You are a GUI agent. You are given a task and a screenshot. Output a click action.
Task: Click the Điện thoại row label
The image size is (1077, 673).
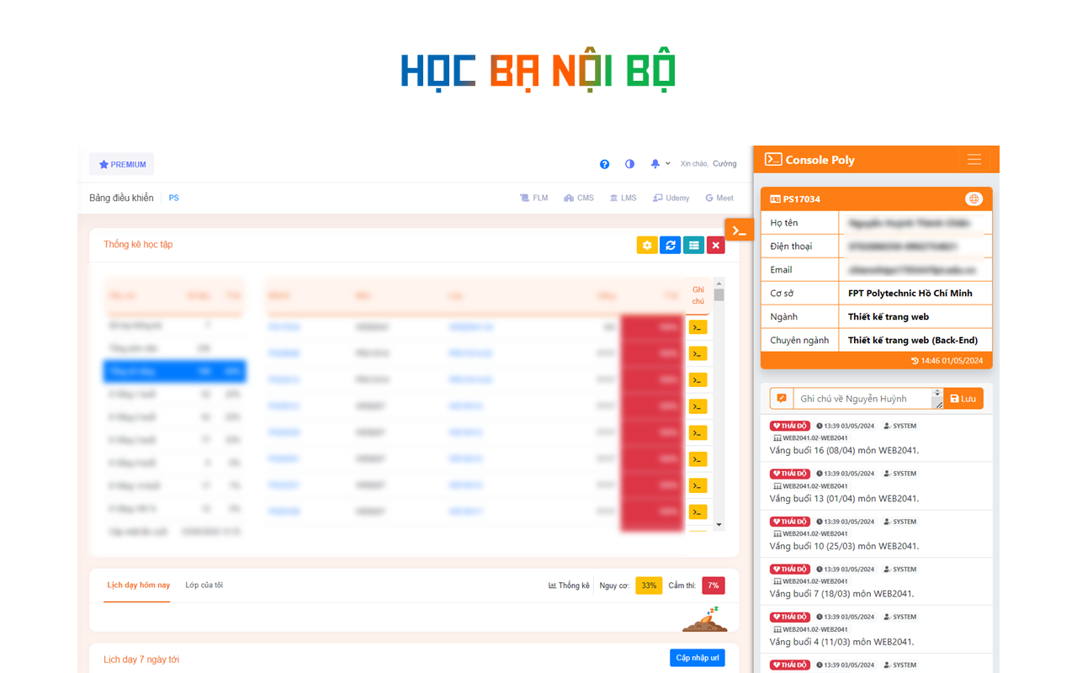coord(791,246)
